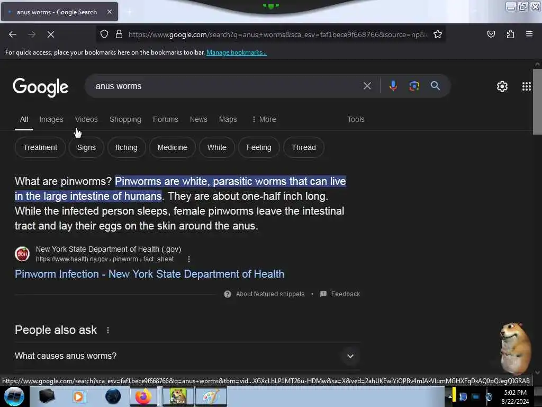Submit search with magnifier icon
The width and height of the screenshot is (542, 407).
[435, 86]
